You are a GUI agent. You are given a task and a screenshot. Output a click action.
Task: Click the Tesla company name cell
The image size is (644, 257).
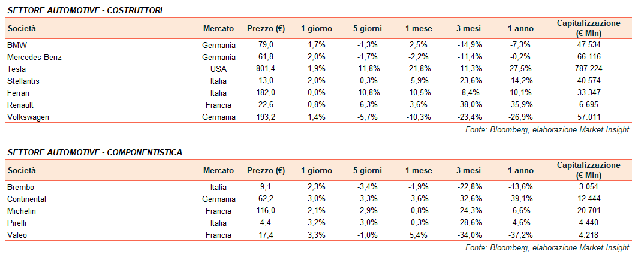coord(16,69)
